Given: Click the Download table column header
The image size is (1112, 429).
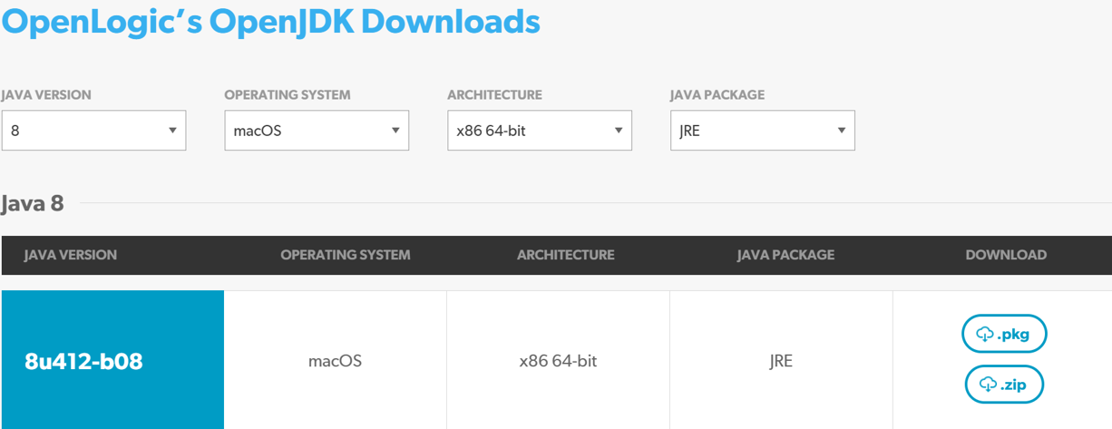Looking at the screenshot, I should point(1006,255).
